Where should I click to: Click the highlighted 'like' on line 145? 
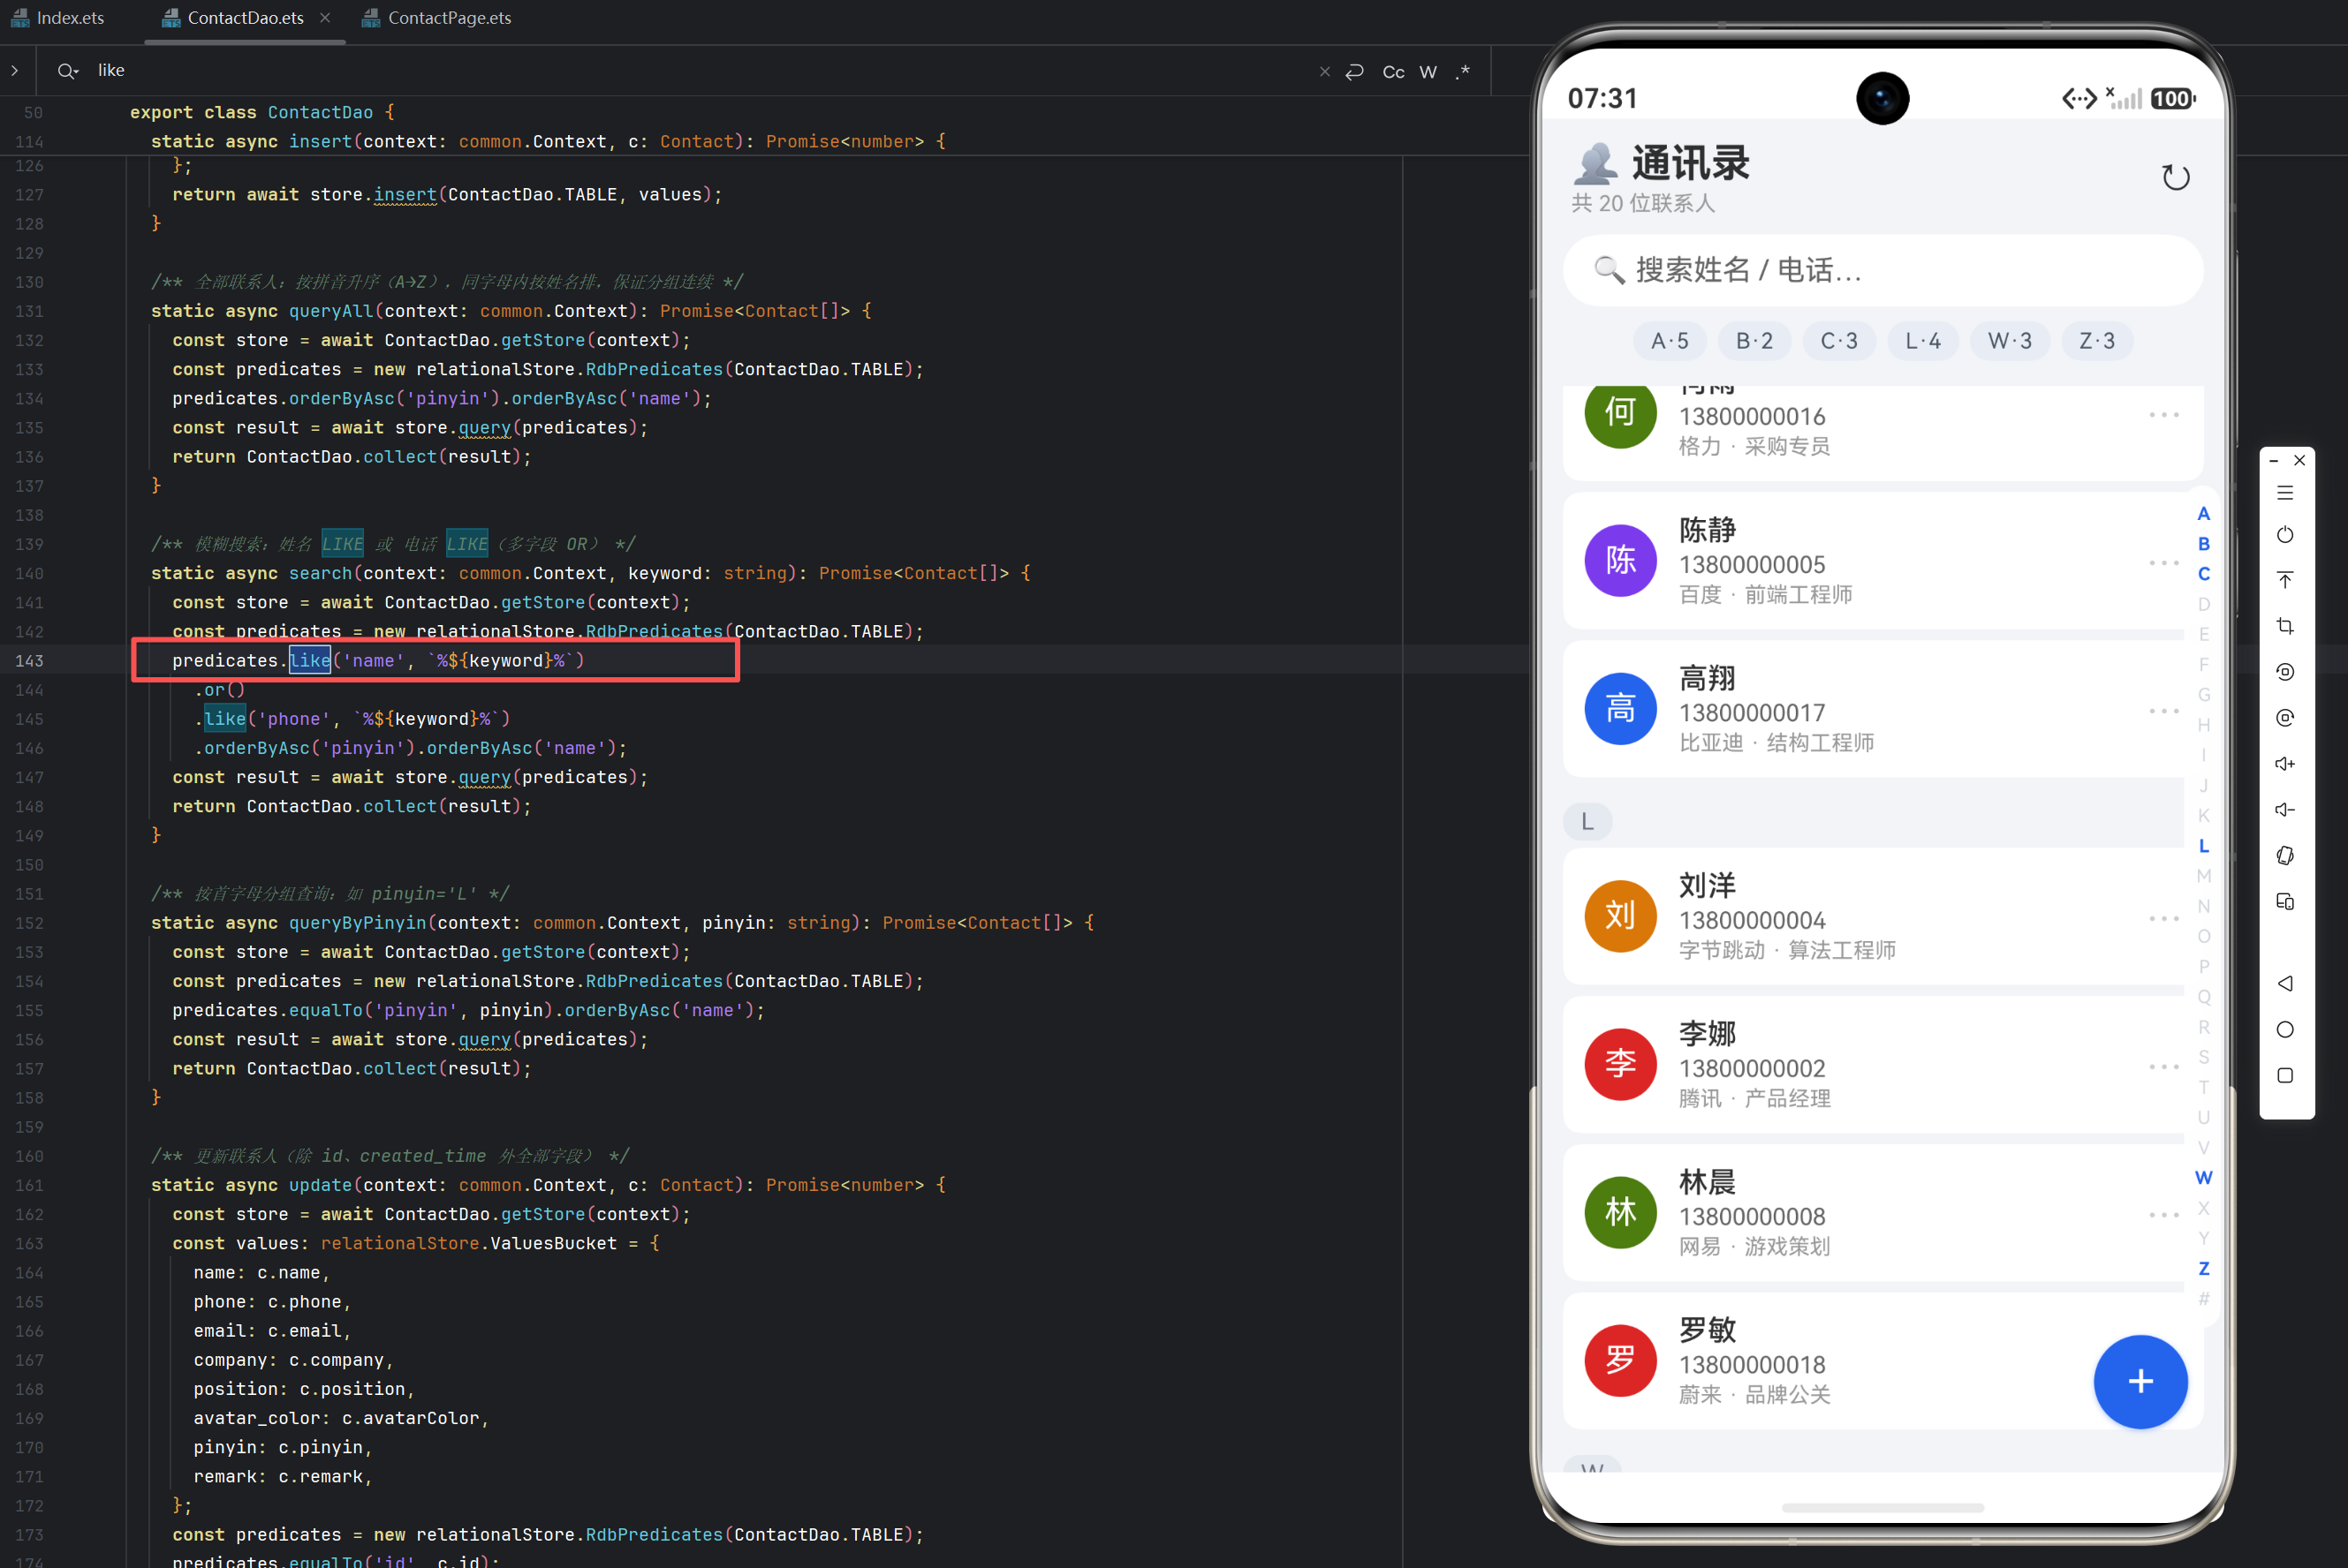[x=225, y=719]
